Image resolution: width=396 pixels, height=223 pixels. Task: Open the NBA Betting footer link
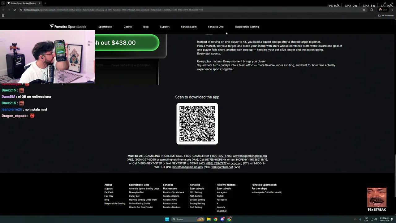click(x=196, y=196)
